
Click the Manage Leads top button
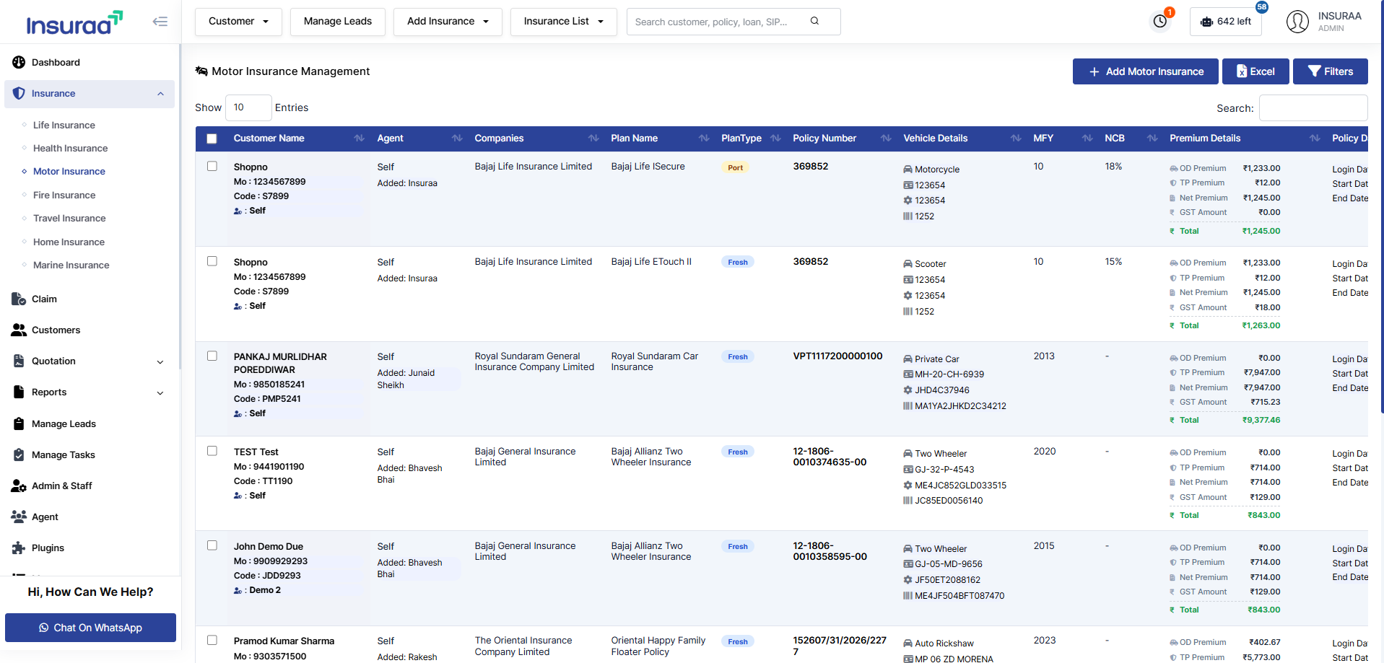tap(338, 22)
